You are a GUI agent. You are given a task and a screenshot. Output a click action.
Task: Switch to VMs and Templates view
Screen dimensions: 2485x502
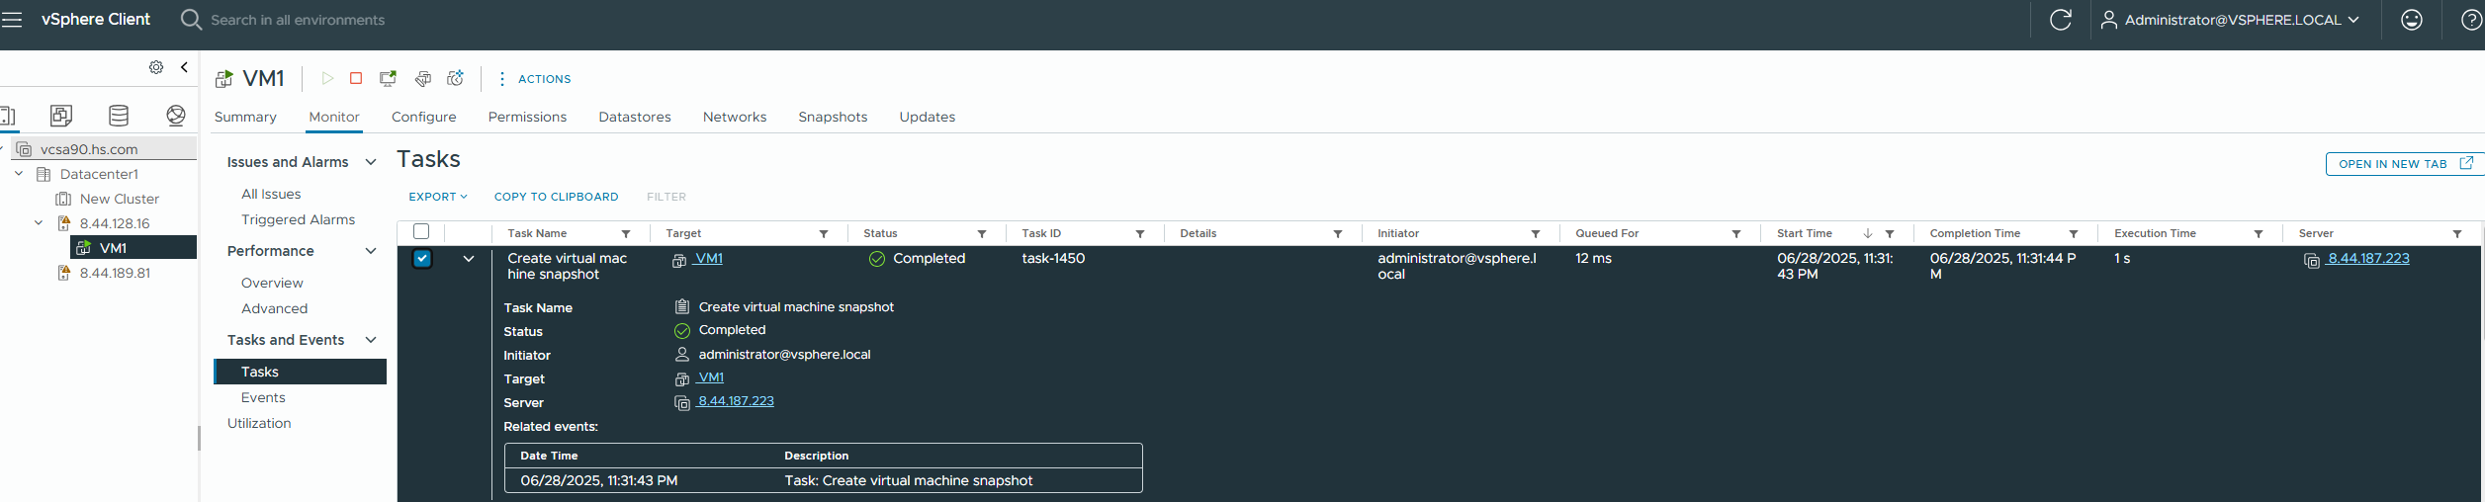point(61,116)
